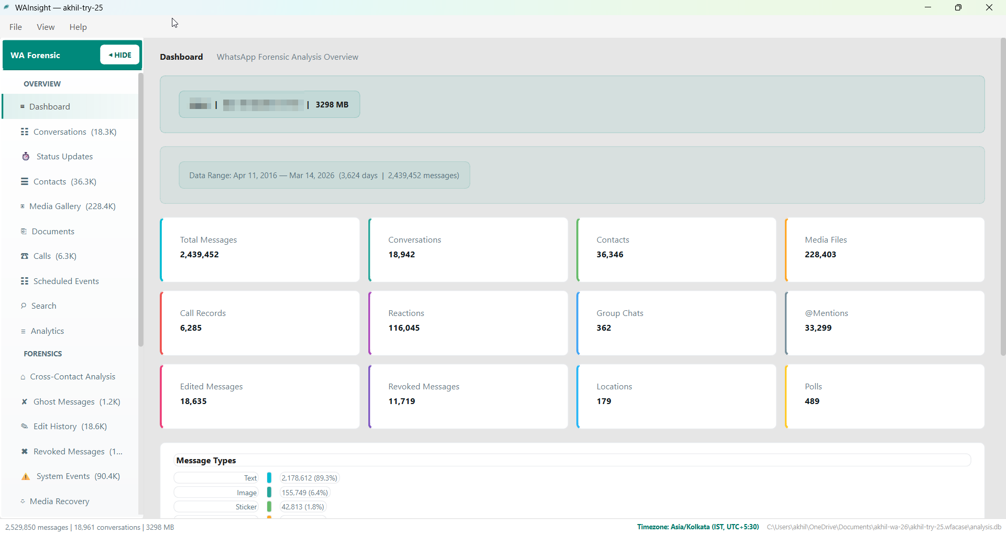Click "155,749 (6.4%)" Image count
This screenshot has height=534, width=1006.
[305, 493]
